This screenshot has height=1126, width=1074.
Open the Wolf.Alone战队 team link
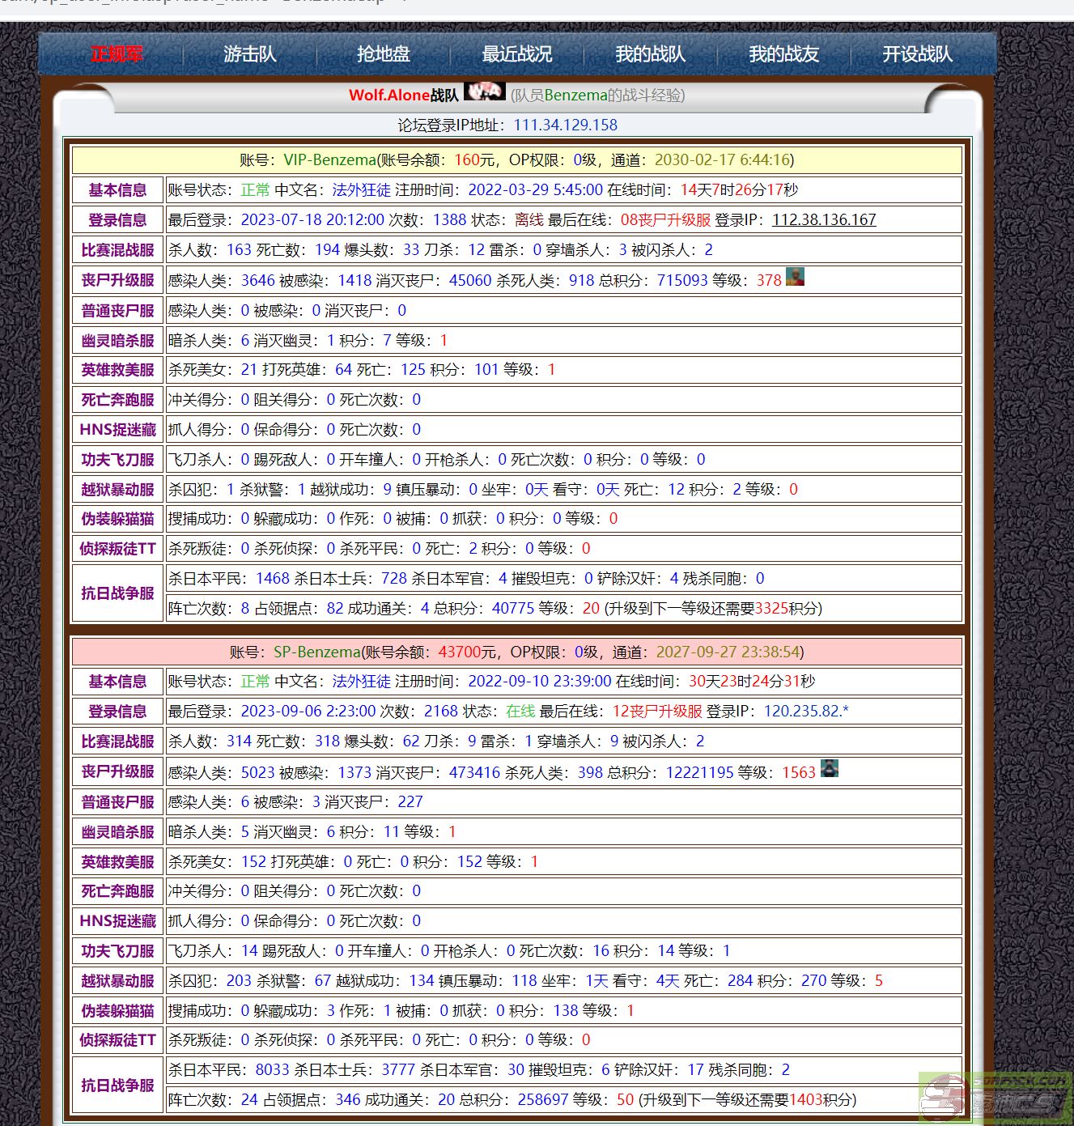pos(404,96)
